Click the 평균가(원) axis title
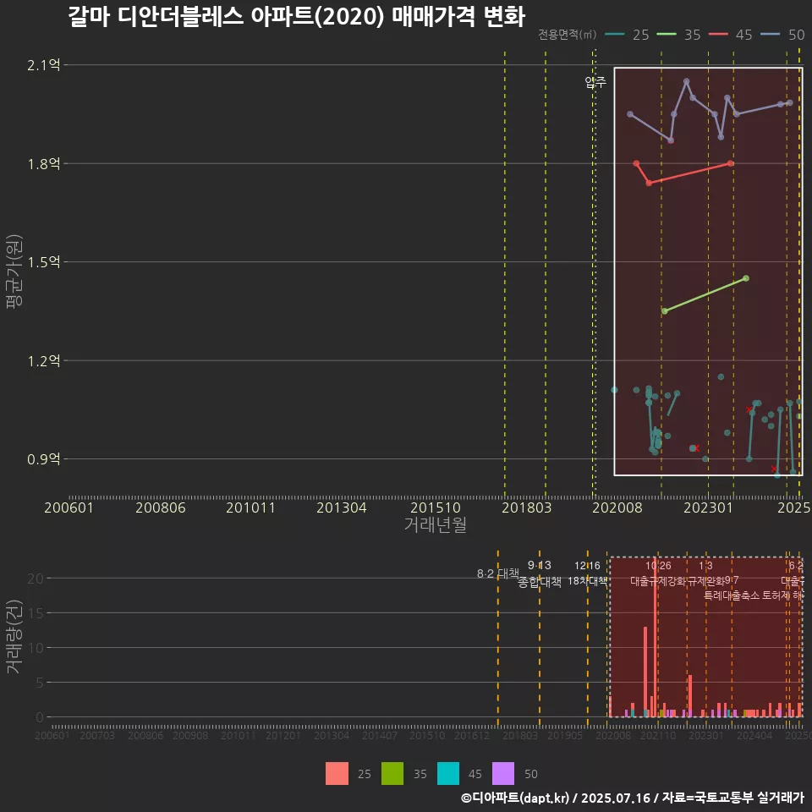 tap(14, 272)
